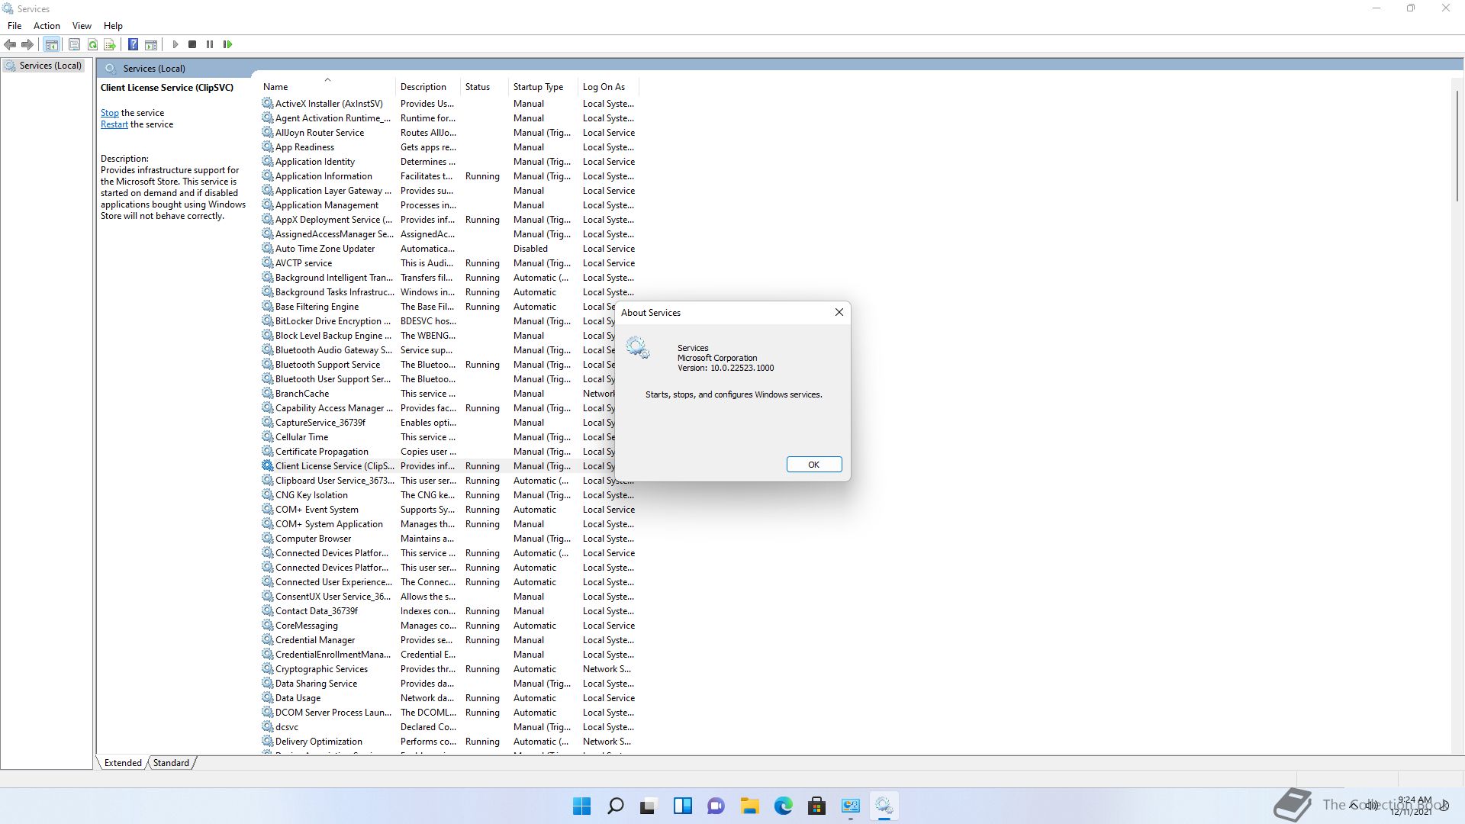Screen dimensions: 1465x824
Task: Click the Services gear icon on taskbar
Action: pyautogui.click(x=884, y=806)
